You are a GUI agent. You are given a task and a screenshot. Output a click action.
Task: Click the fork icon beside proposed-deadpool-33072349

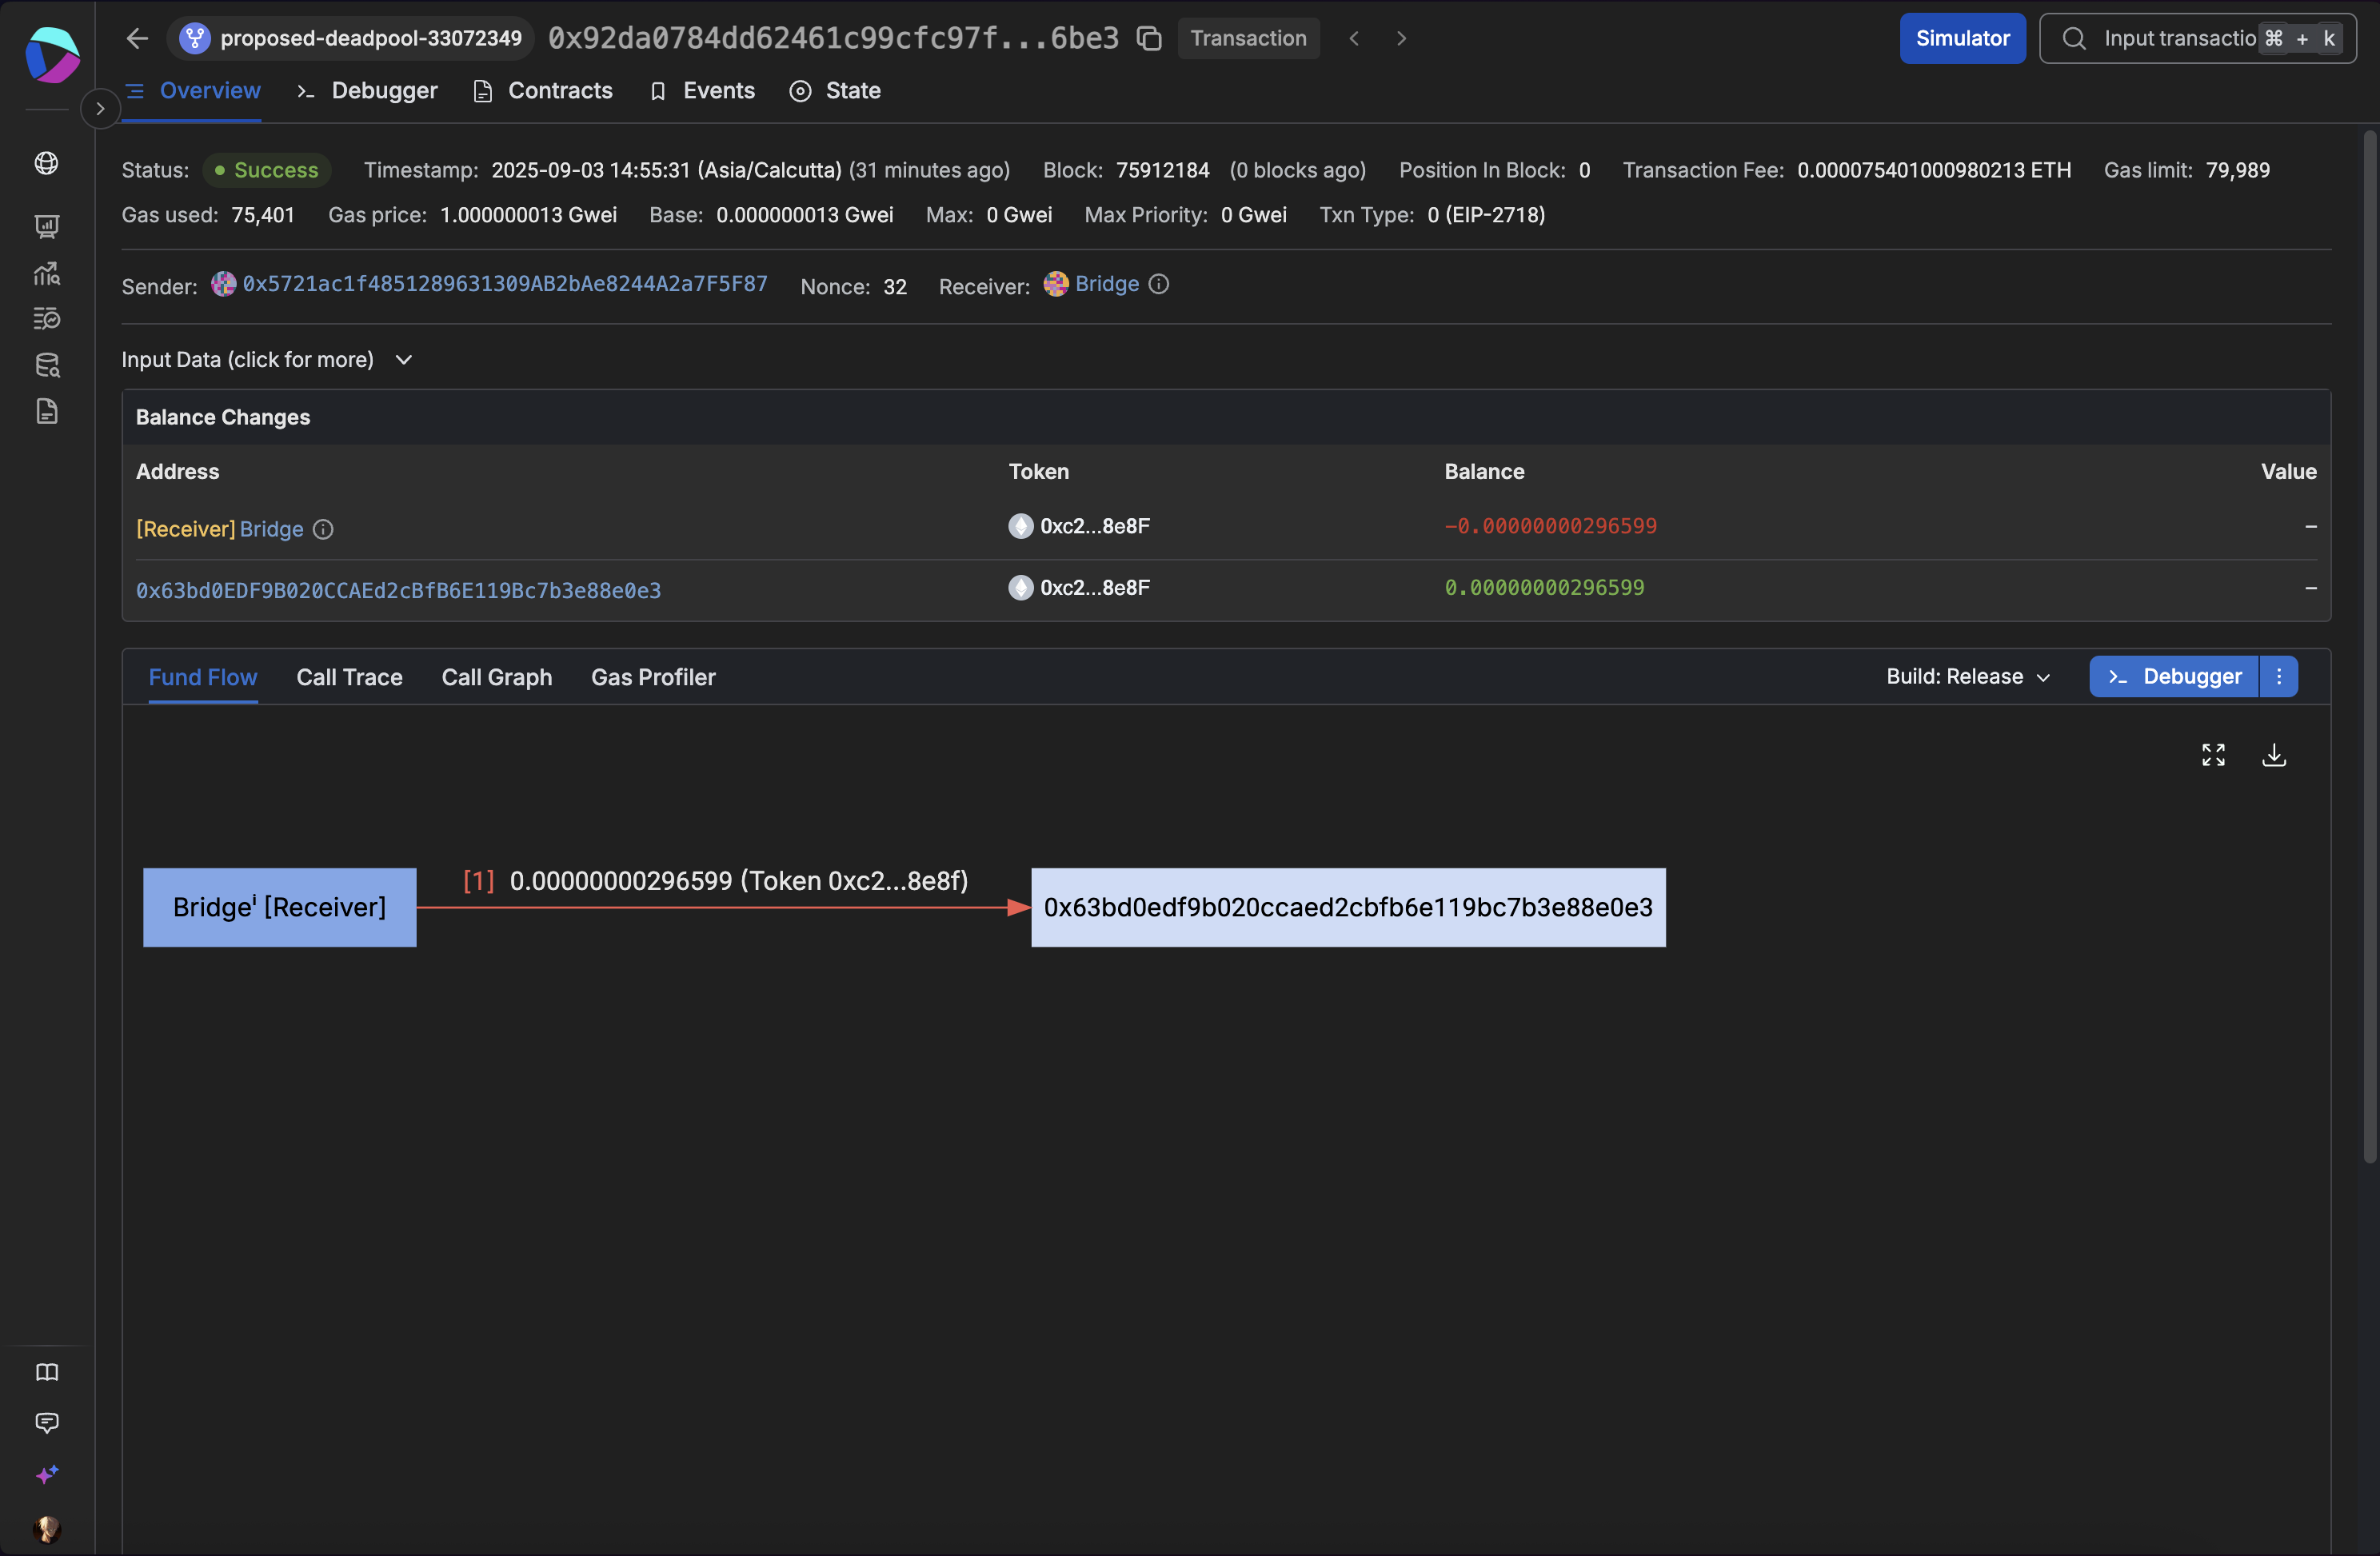pyautogui.click(x=194, y=38)
